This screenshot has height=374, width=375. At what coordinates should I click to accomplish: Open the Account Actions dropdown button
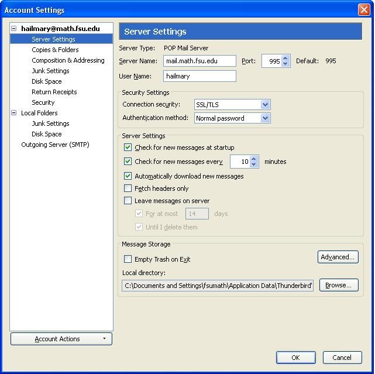[x=61, y=339]
